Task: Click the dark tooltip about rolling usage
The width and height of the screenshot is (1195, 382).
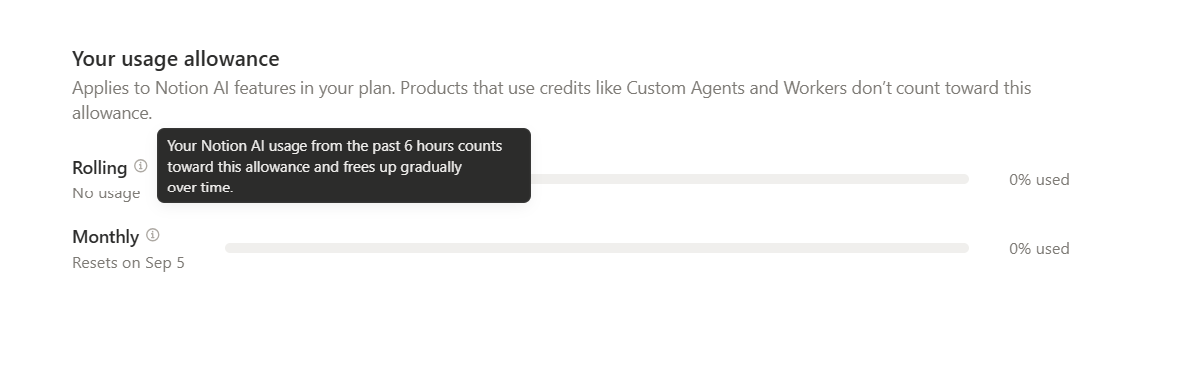Action: pyautogui.click(x=343, y=166)
